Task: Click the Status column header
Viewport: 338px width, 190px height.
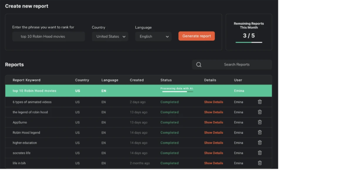Action: pyautogui.click(x=166, y=80)
